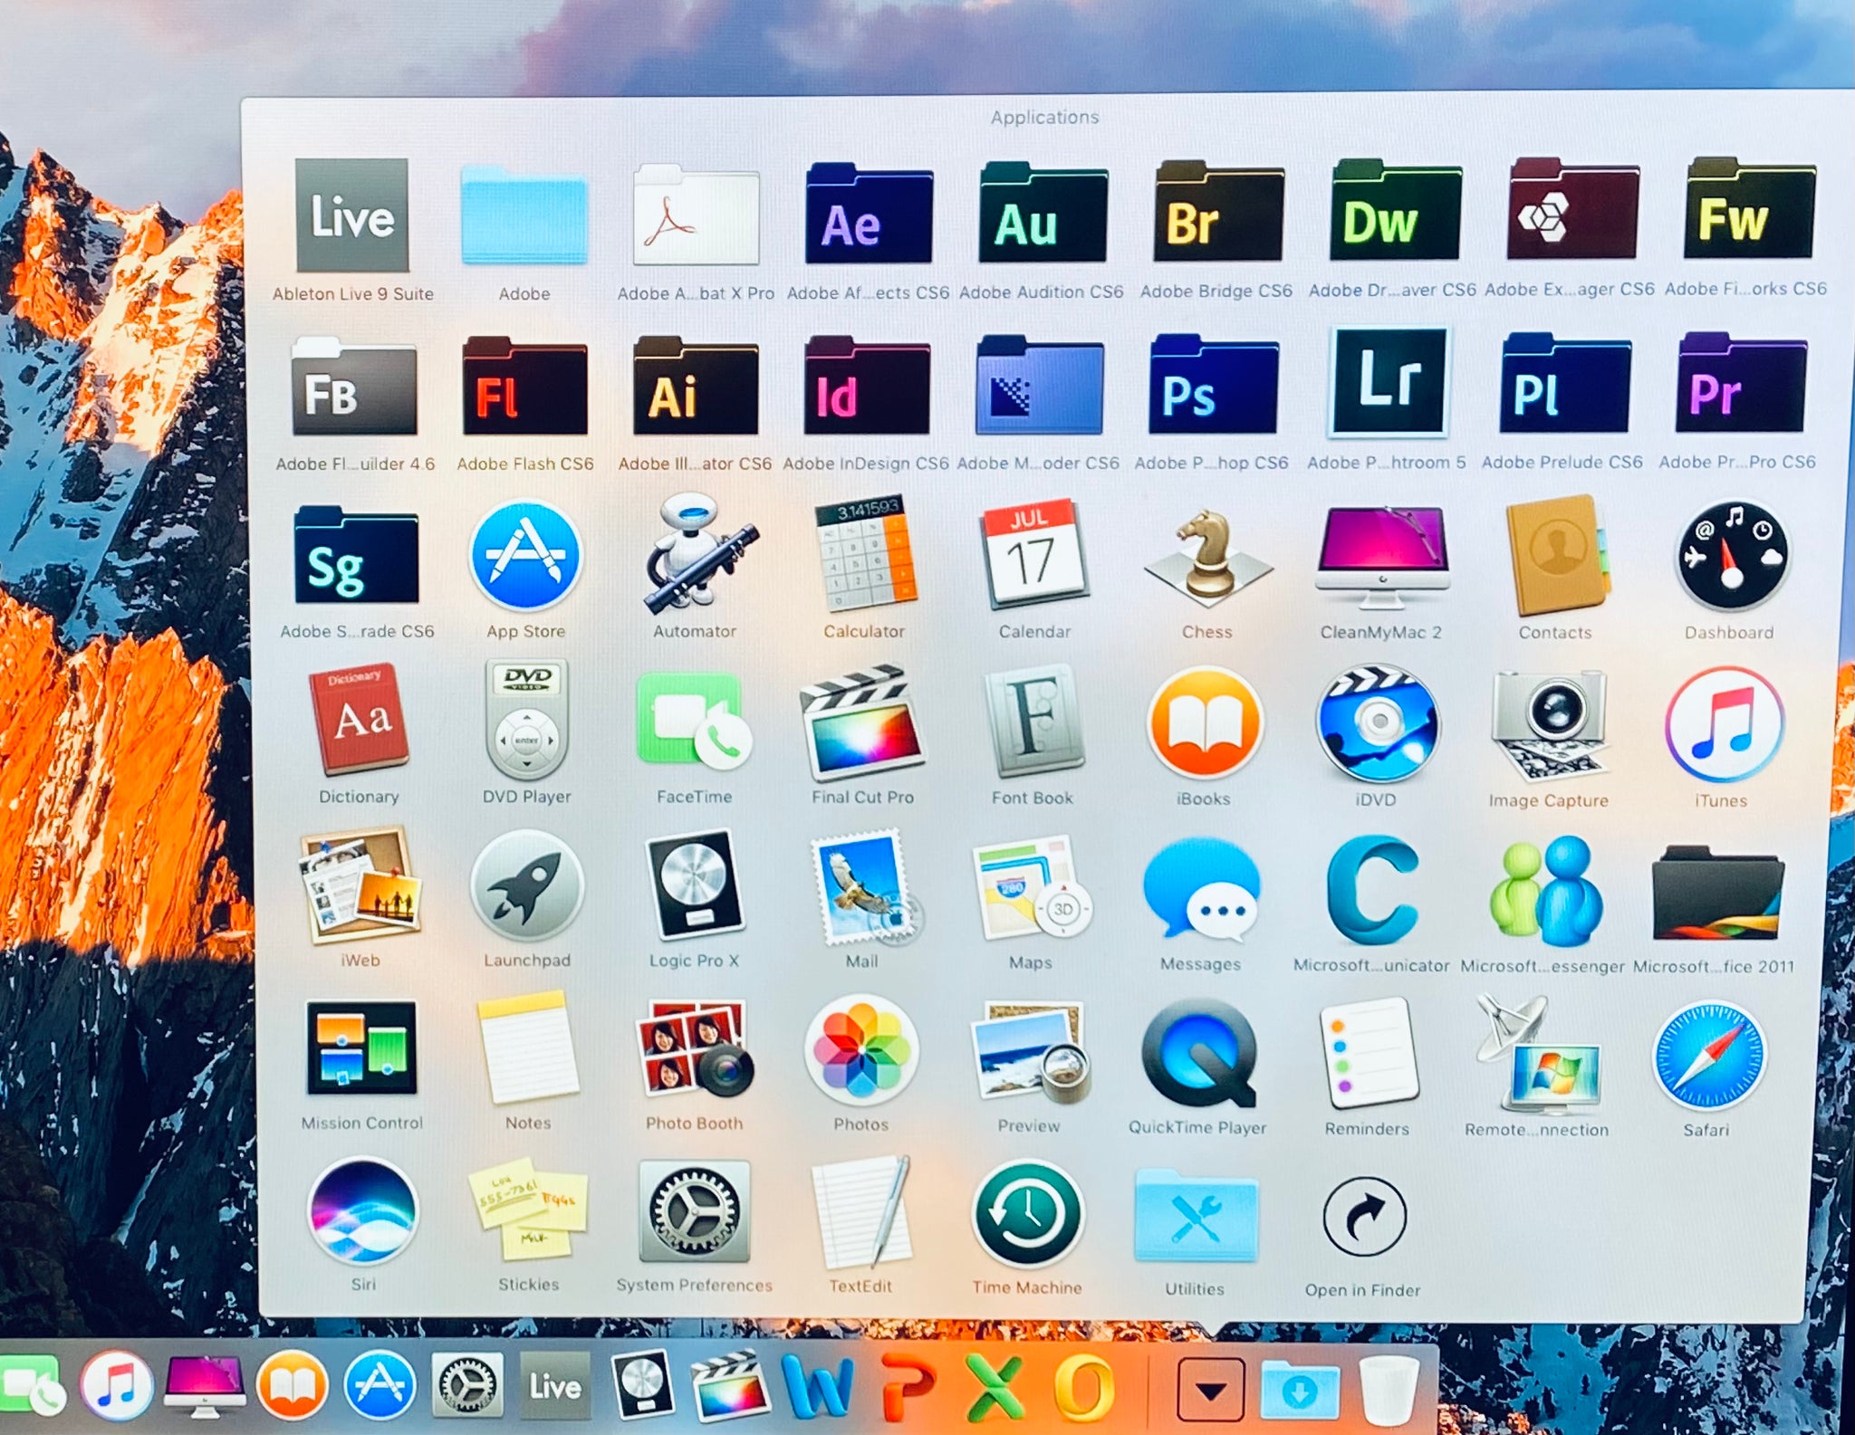Launch Adobe Photoshop Lightroom 5

[x=1388, y=381]
